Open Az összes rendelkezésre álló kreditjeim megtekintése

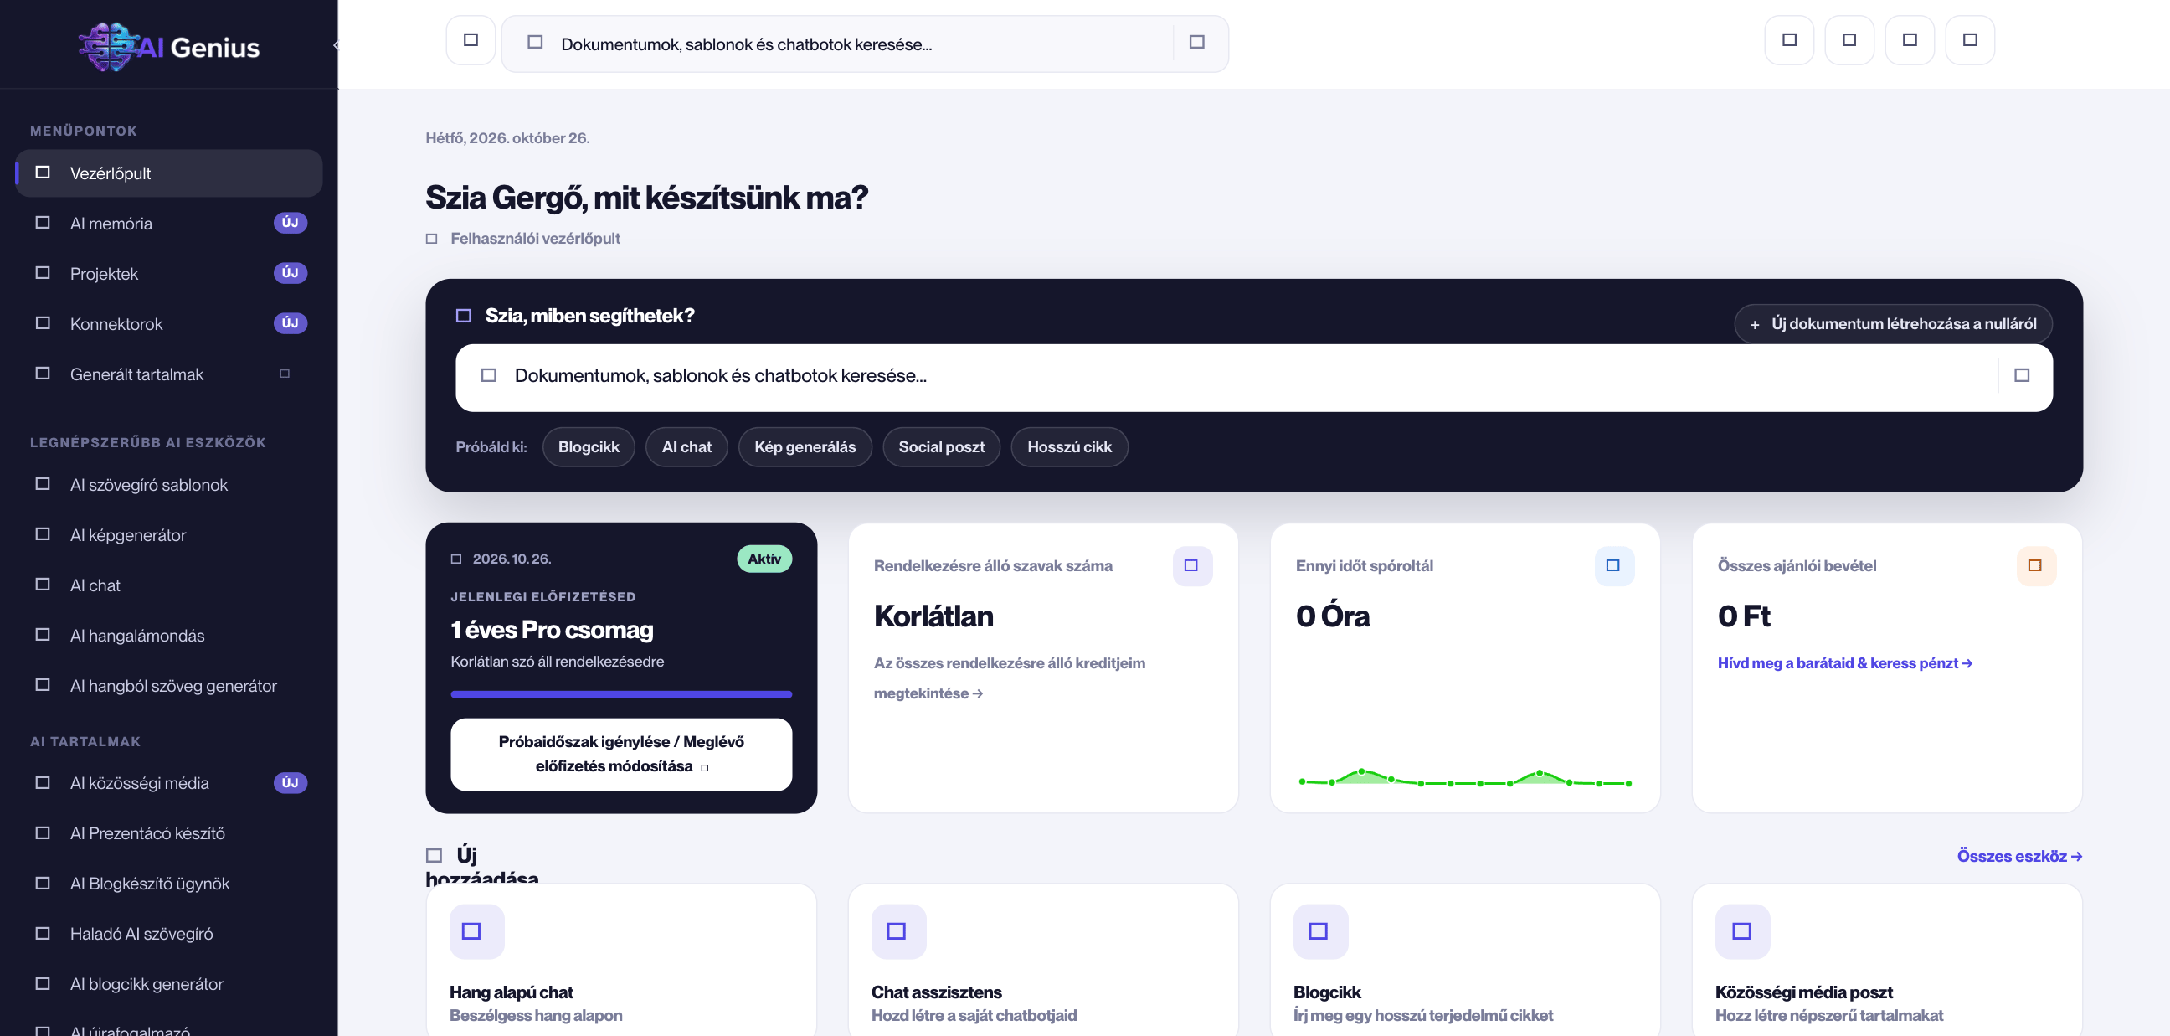tap(1009, 678)
